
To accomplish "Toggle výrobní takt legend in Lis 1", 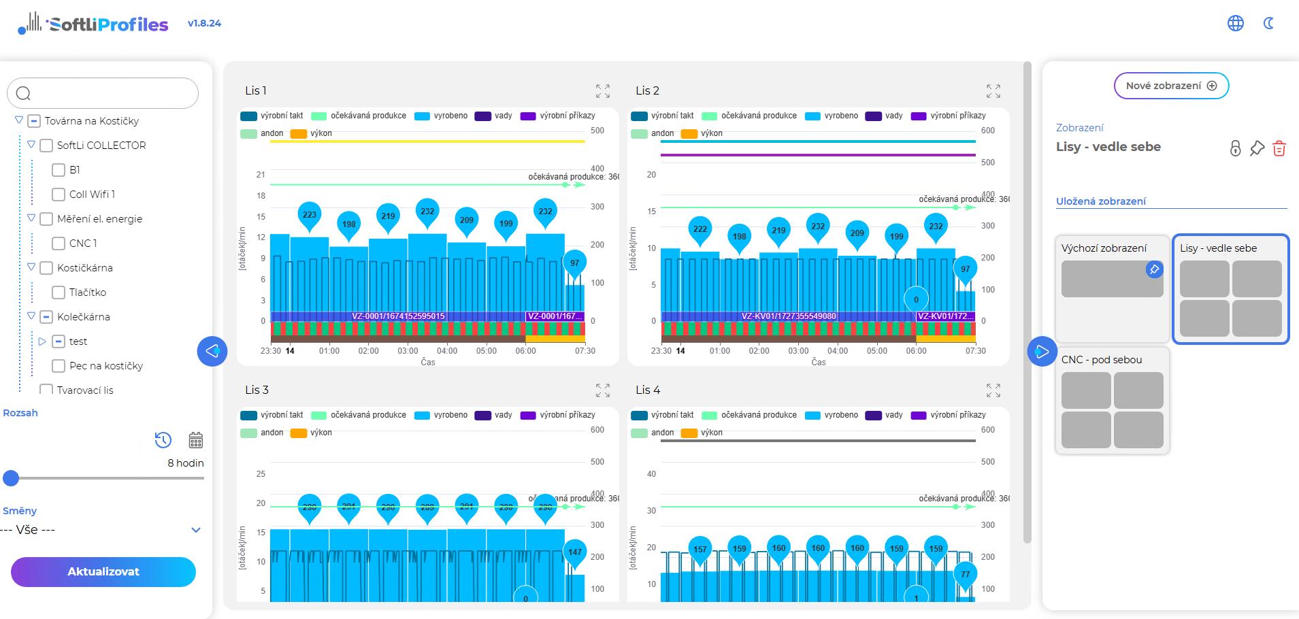I will click(x=272, y=116).
